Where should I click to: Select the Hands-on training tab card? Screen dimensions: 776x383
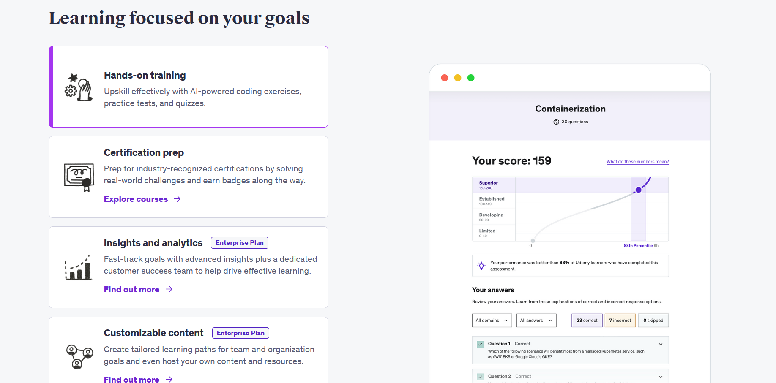tap(189, 87)
